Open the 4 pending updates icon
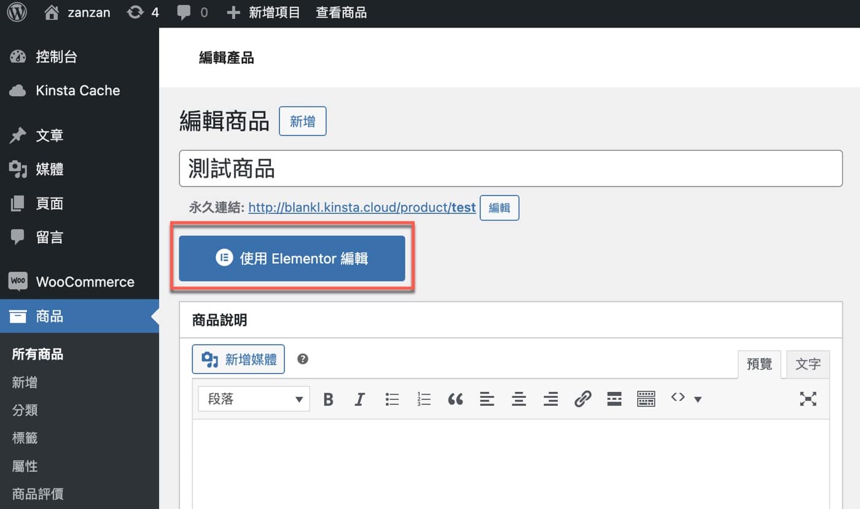860x509 pixels. click(143, 12)
